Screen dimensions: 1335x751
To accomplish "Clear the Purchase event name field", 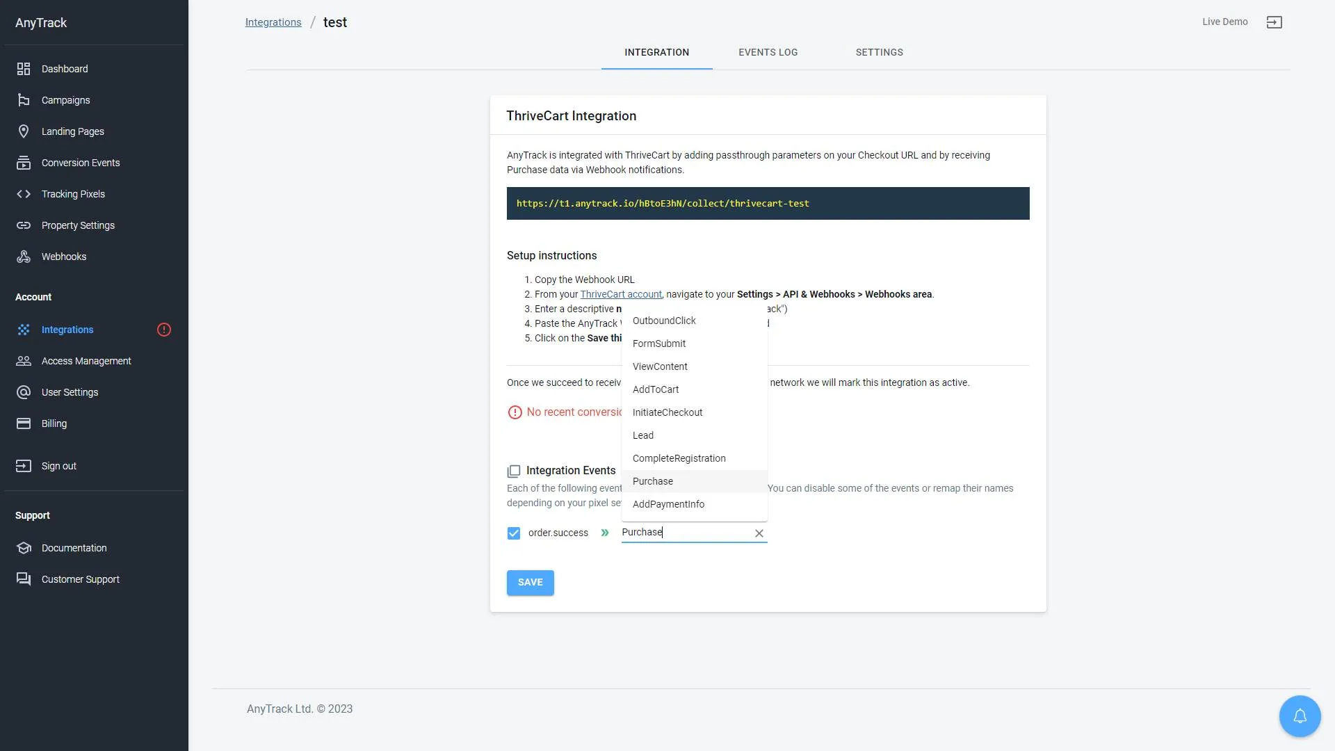I will 759,533.
